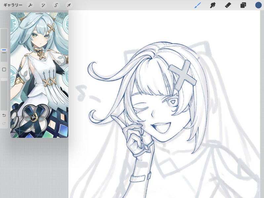Open the Actions wrench menu
Viewport: 264px width, 198px height.
(30, 5)
